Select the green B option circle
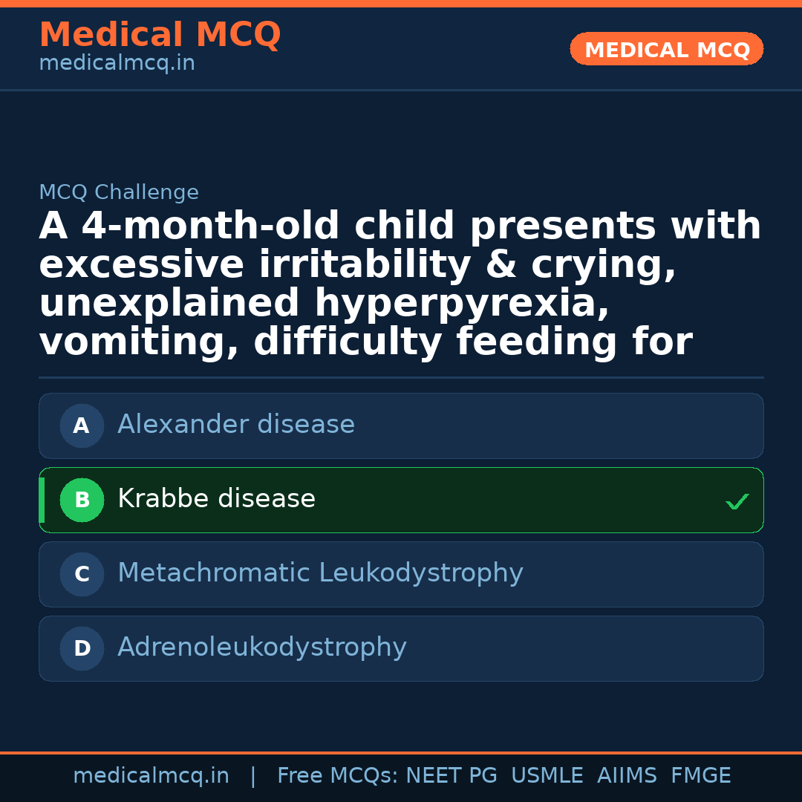 click(x=82, y=501)
